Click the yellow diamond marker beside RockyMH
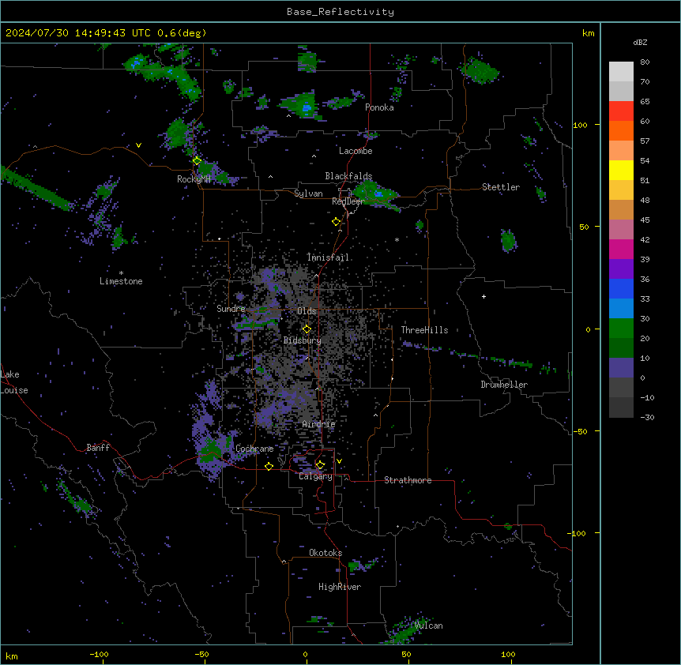This screenshot has width=681, height=665. pyautogui.click(x=197, y=161)
